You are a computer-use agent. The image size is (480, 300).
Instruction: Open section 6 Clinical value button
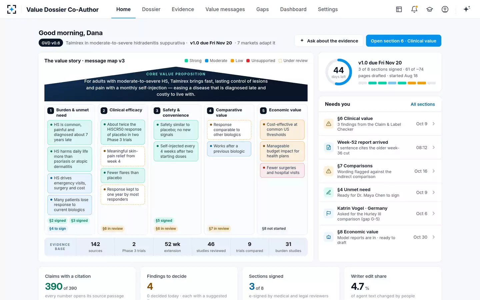coord(404,41)
